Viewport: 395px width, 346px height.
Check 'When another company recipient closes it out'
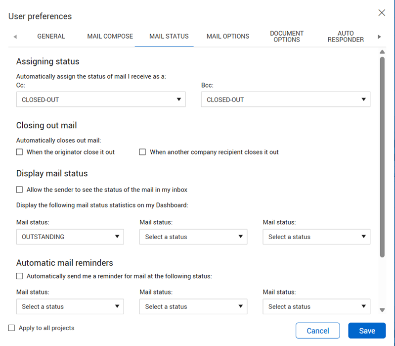(x=142, y=152)
